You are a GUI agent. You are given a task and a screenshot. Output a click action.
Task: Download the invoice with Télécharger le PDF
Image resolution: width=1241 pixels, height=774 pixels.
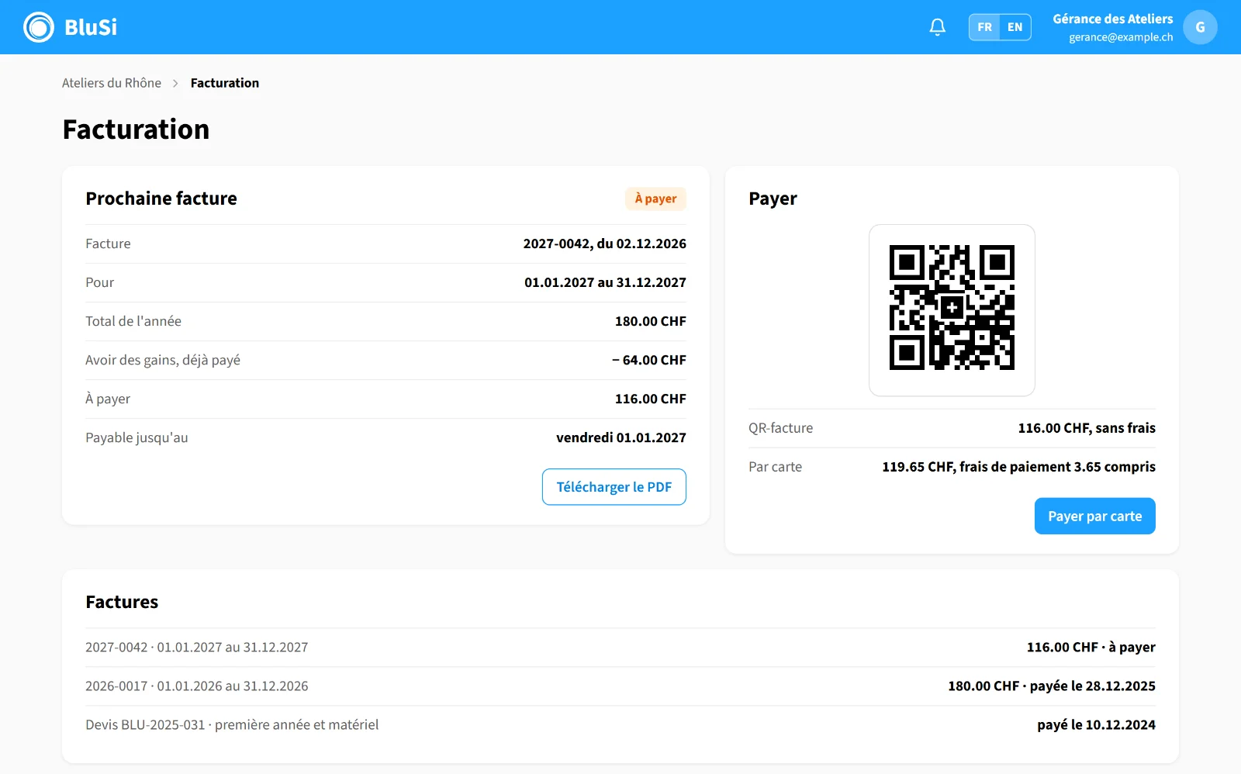614,487
